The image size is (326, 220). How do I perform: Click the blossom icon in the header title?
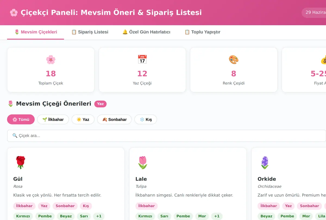[x=14, y=12]
